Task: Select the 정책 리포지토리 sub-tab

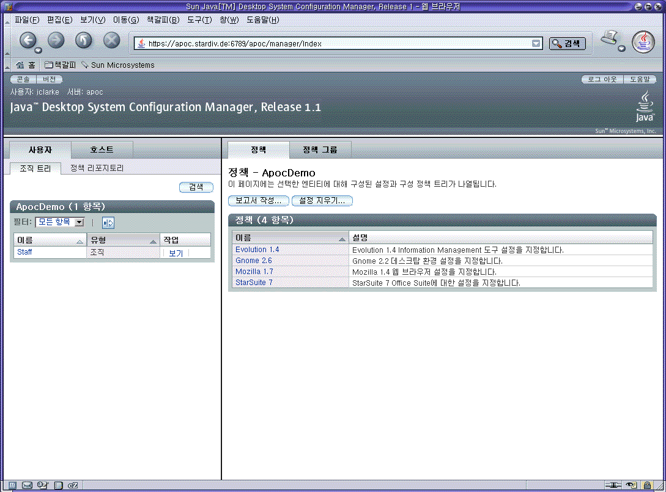Action: coord(97,168)
